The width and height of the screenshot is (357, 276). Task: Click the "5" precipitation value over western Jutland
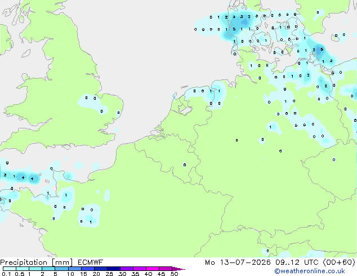(x=234, y=29)
